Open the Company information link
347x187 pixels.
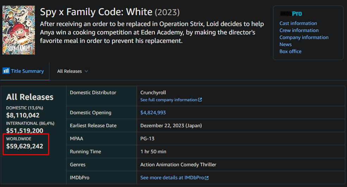point(304,37)
